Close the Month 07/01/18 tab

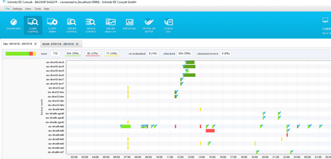pyautogui.click(x=77, y=44)
